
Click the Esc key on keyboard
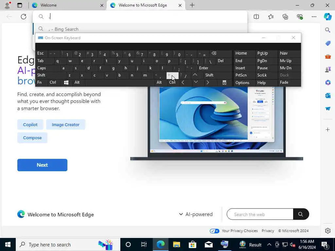click(42, 53)
